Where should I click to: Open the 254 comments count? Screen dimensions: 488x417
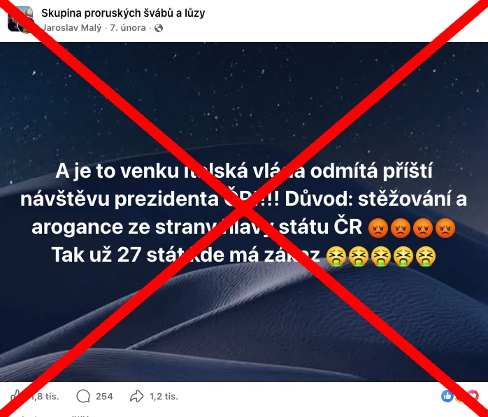104,397
